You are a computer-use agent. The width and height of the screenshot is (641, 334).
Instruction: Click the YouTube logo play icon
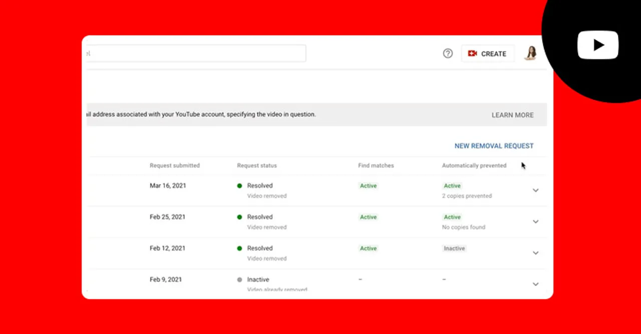tap(598, 45)
